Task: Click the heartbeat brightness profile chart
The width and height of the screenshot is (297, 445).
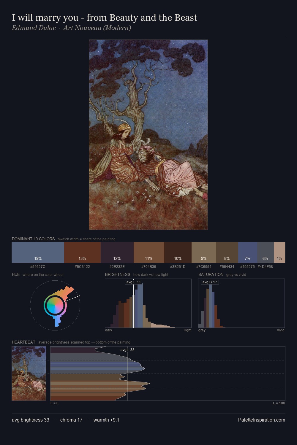Action: pyautogui.click(x=168, y=374)
